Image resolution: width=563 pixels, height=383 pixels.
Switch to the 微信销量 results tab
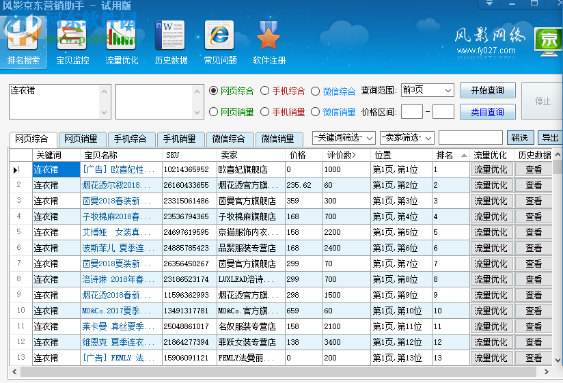[x=278, y=139]
